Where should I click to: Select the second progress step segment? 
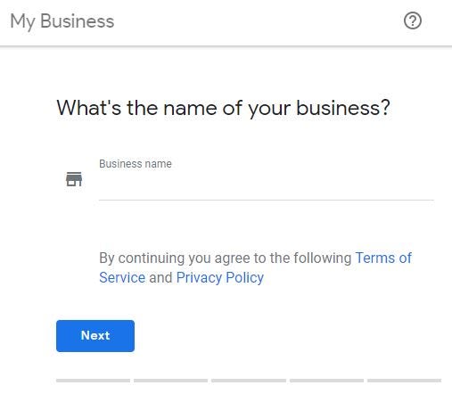tap(170, 381)
